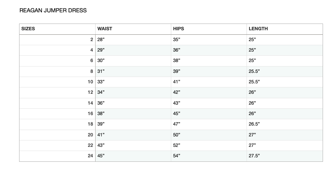Select the LENGTH column header
This screenshot has height=176, width=332.
point(258,29)
